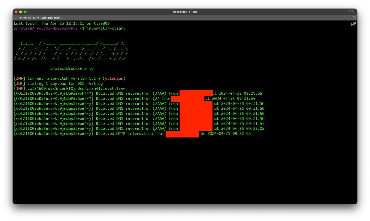Select the interactsh-client (interactsh-client) tab
The width and height of the screenshot is (370, 221).
coord(40,18)
